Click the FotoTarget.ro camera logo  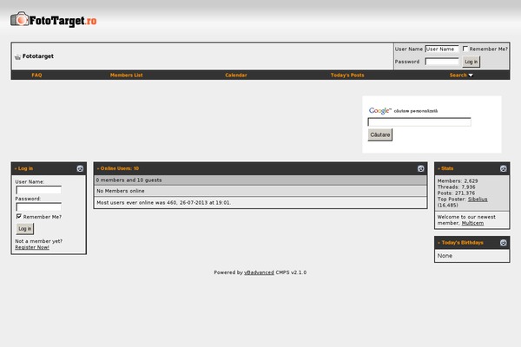[53, 20]
